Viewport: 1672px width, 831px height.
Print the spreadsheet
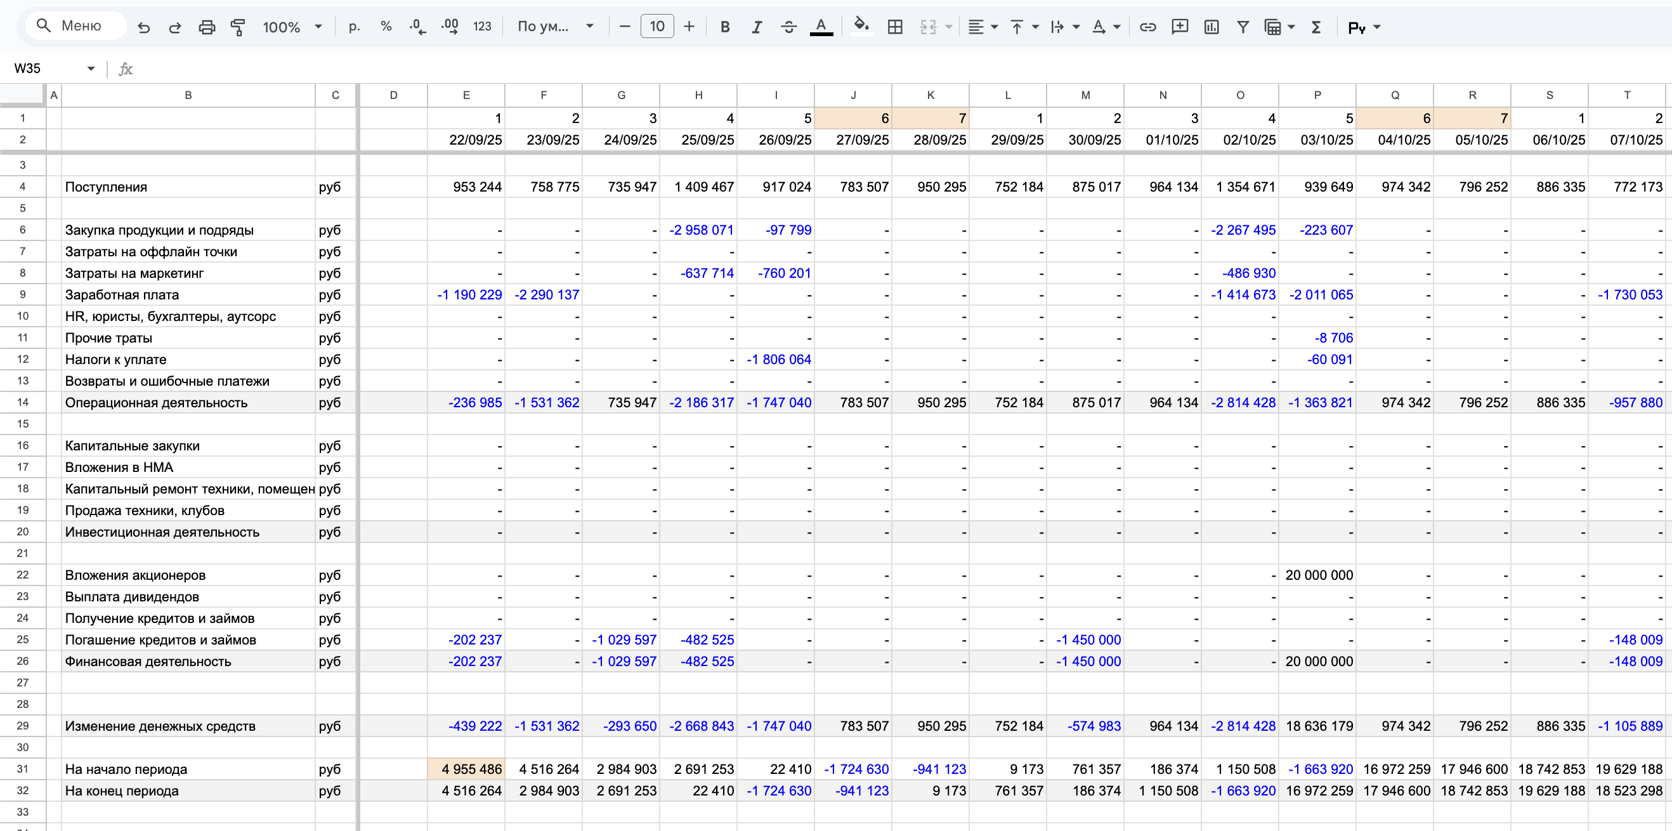[x=206, y=27]
